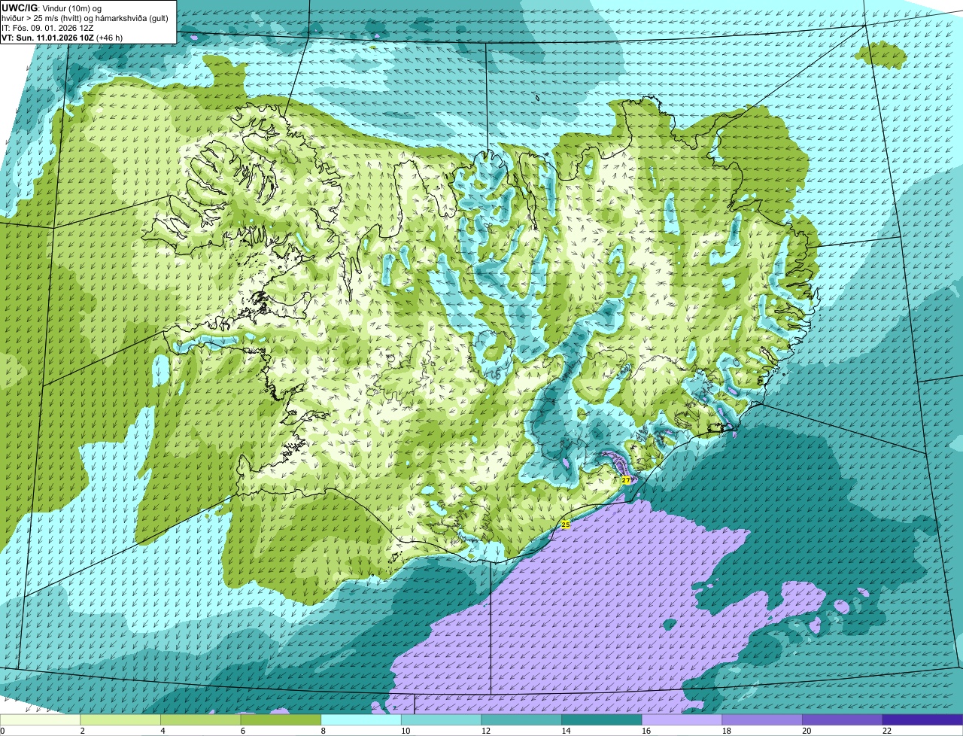963x736 pixels.
Task: Click the color scale label '16'
Action: pos(646,731)
